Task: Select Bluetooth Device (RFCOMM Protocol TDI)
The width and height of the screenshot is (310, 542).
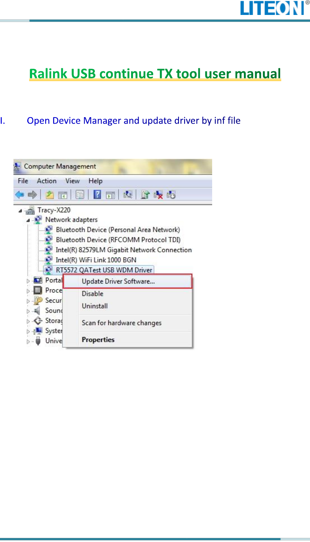Action: [118, 240]
